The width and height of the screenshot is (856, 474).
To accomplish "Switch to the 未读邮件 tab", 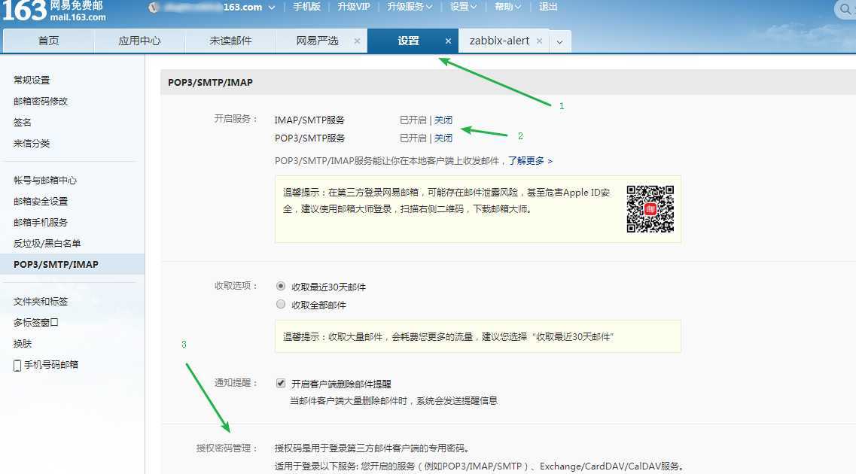I will pos(230,41).
